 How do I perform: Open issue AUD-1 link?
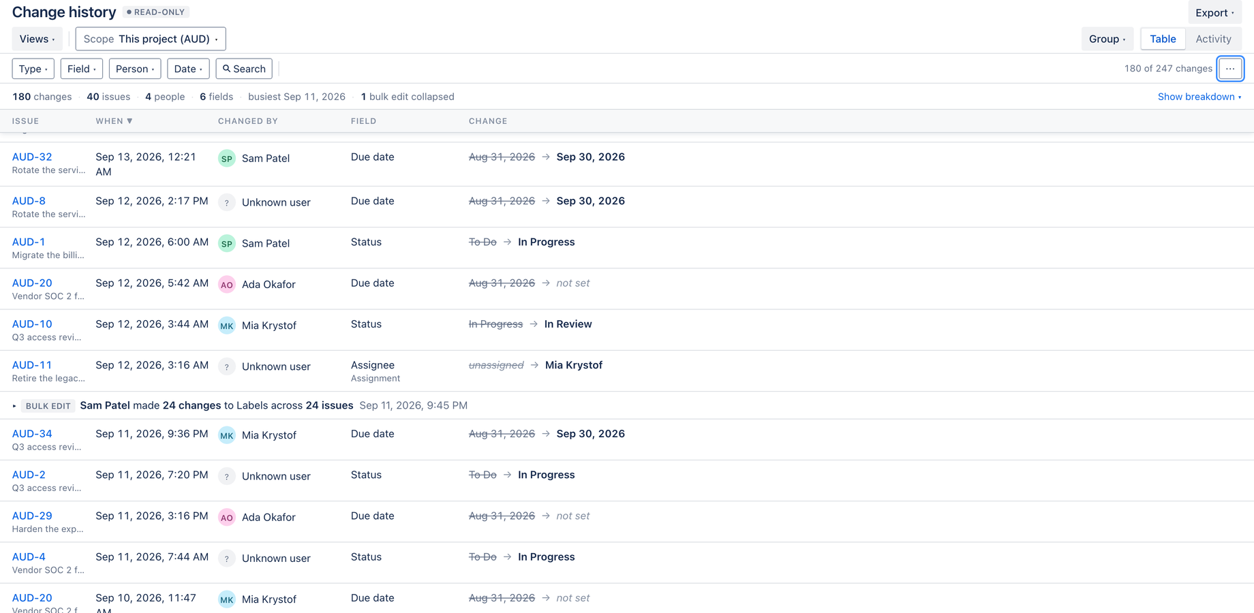[x=29, y=242]
